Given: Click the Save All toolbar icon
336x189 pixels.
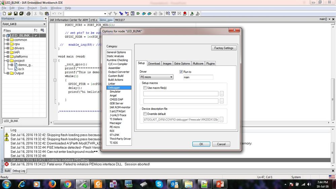Looking at the screenshot, I should [x=21, y=13].
